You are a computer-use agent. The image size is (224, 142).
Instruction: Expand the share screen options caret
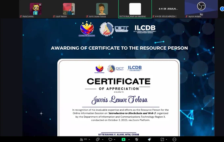(129, 139)
